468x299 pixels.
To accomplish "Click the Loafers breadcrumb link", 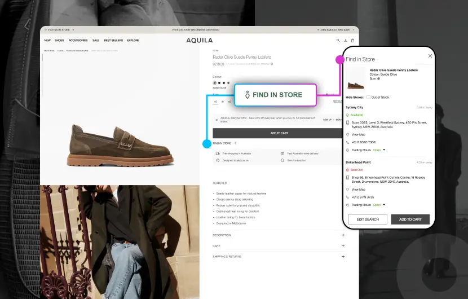I will click(60, 51).
